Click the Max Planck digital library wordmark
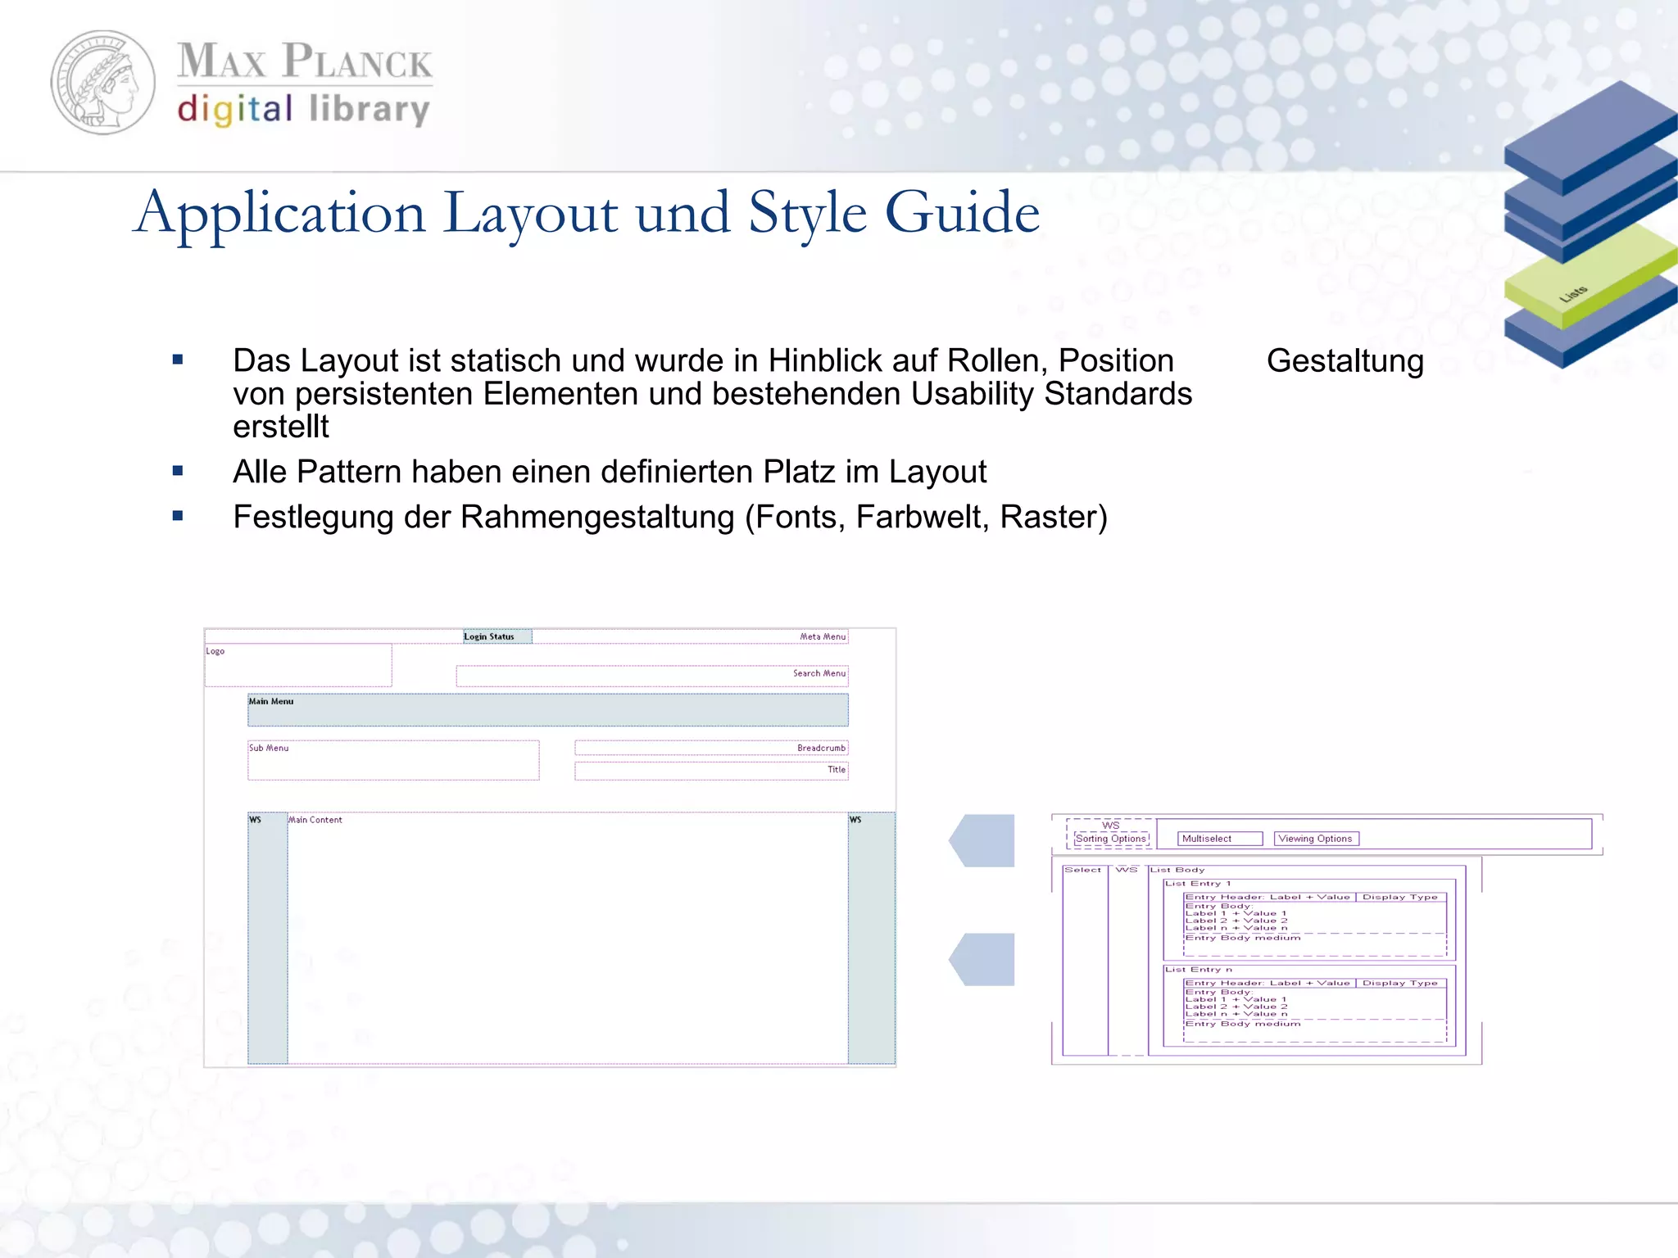The height and width of the screenshot is (1258, 1678). tap(305, 84)
